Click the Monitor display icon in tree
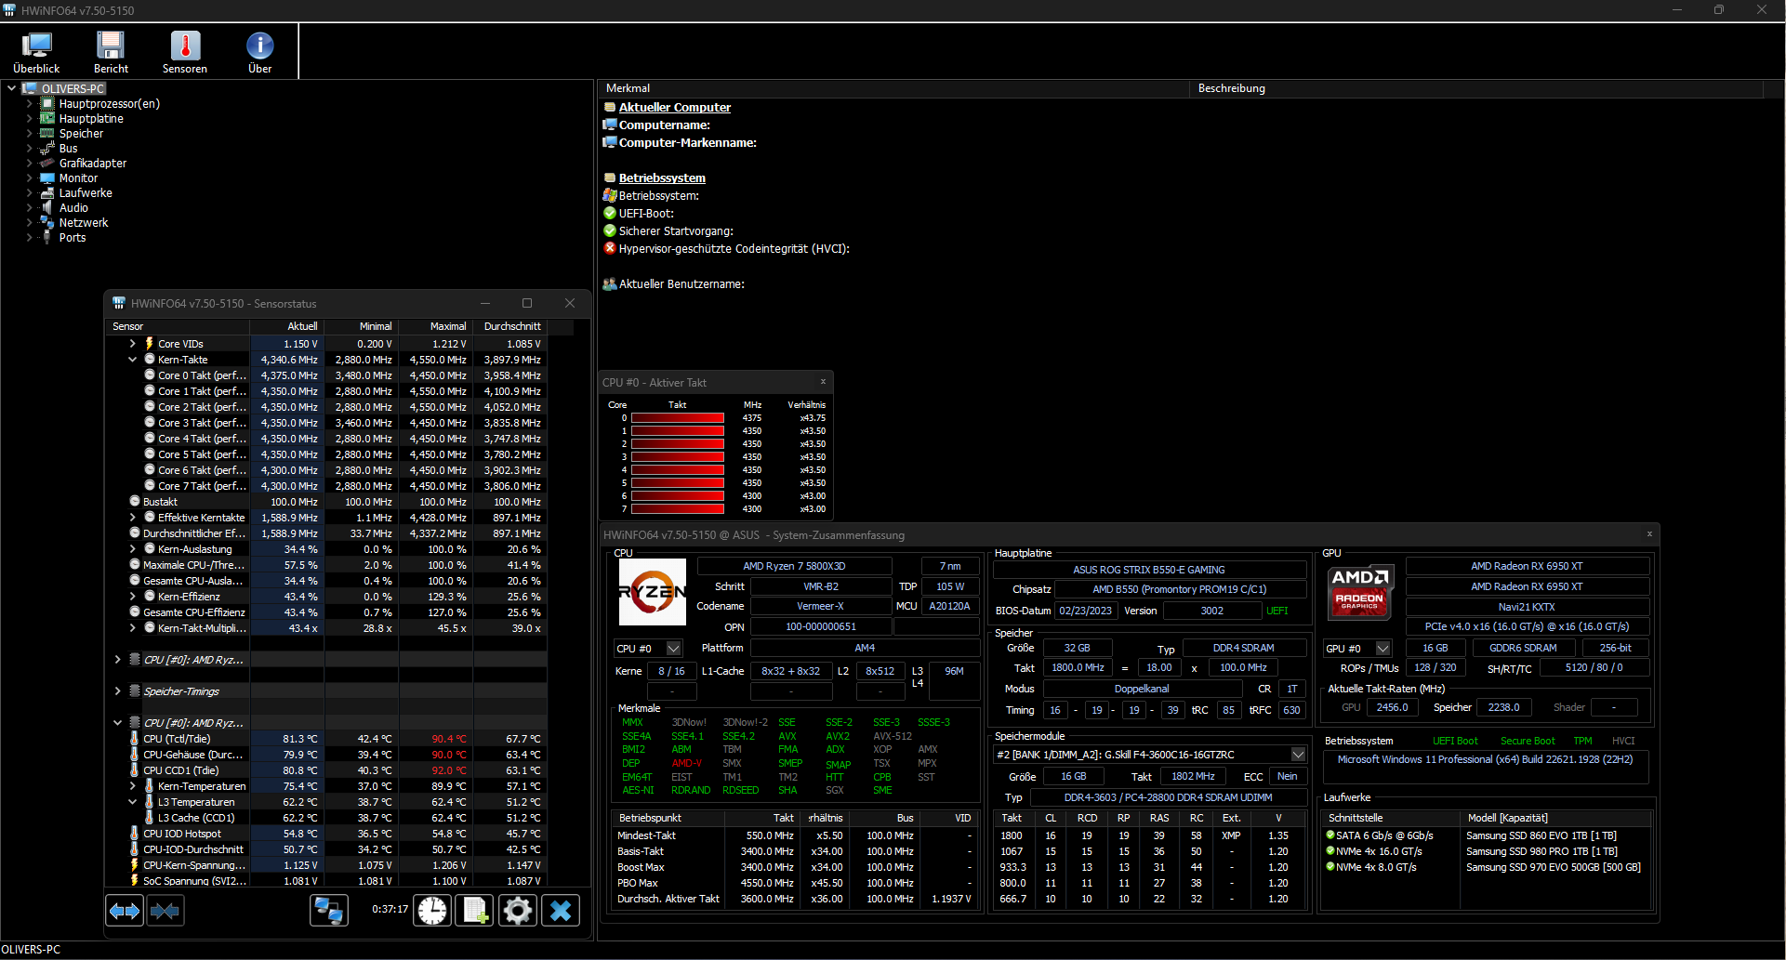The image size is (1786, 960). pyautogui.click(x=47, y=178)
